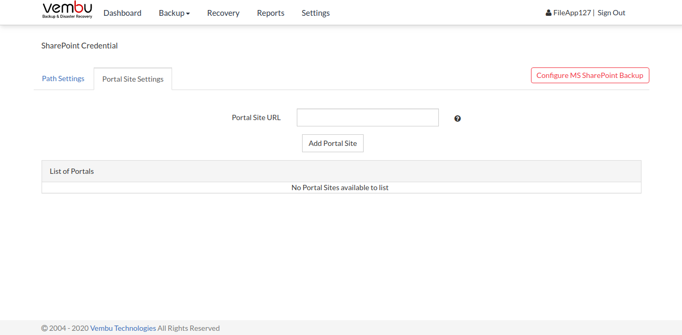This screenshot has height=335, width=682.
Task: Focus the Portal Site URL input field
Action: tap(368, 117)
